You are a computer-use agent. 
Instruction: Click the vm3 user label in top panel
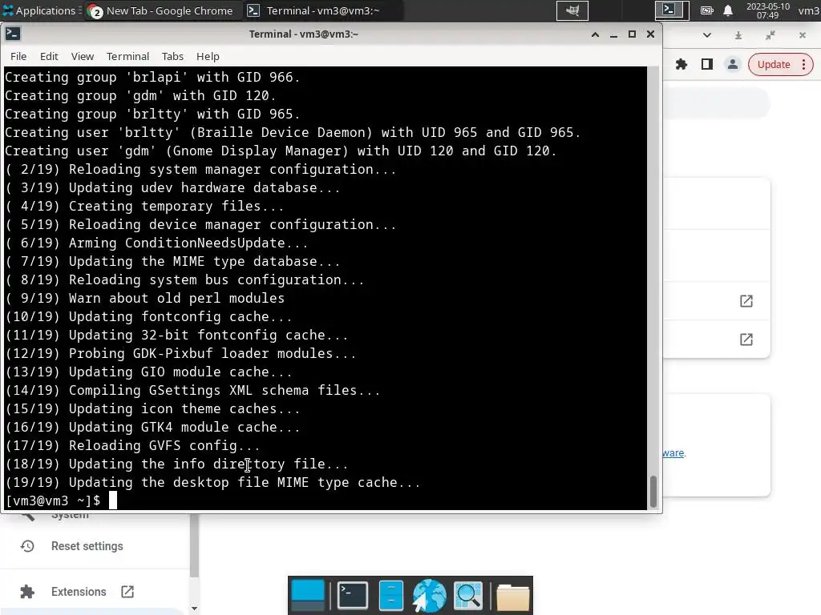click(808, 10)
